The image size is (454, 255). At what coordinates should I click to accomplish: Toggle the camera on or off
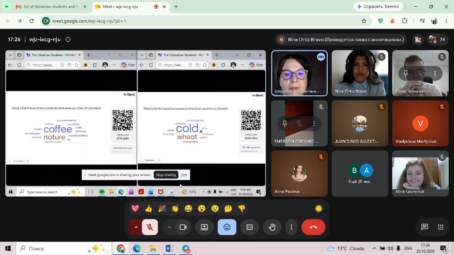click(183, 227)
